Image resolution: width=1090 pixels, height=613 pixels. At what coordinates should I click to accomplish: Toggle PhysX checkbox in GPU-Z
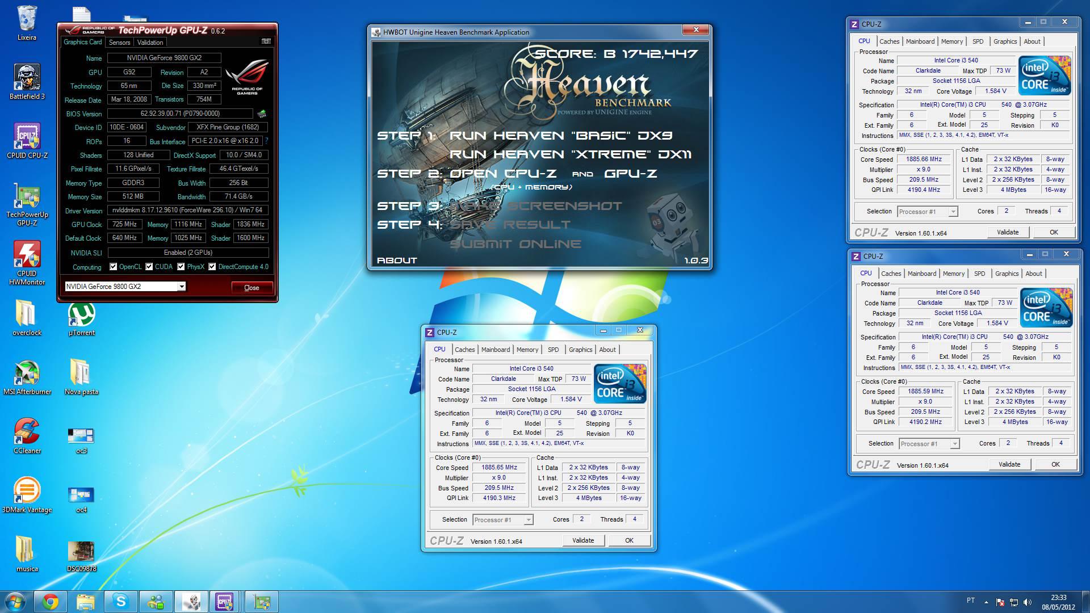(181, 267)
